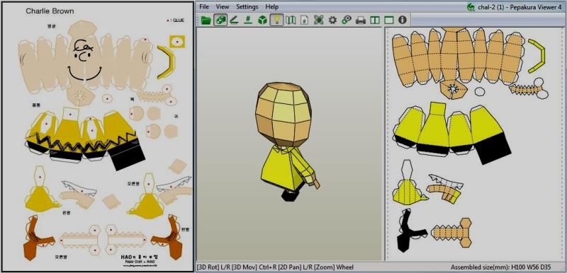Click the fit-to-view expand arrows icon

click(x=318, y=20)
